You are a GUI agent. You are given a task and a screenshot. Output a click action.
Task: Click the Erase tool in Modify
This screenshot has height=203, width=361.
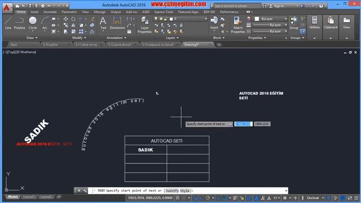click(x=93, y=19)
